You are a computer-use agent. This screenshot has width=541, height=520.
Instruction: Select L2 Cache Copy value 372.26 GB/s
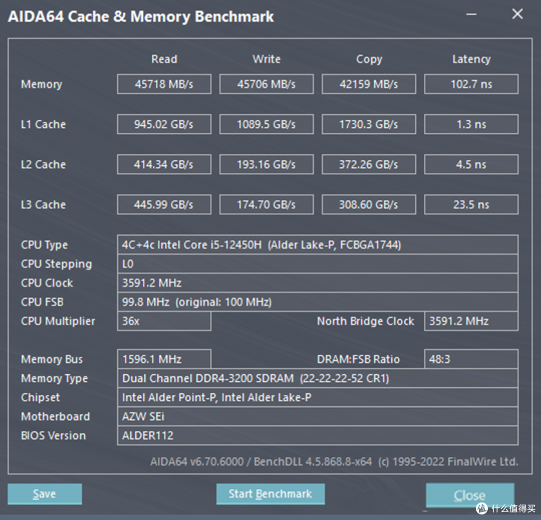[369, 164]
